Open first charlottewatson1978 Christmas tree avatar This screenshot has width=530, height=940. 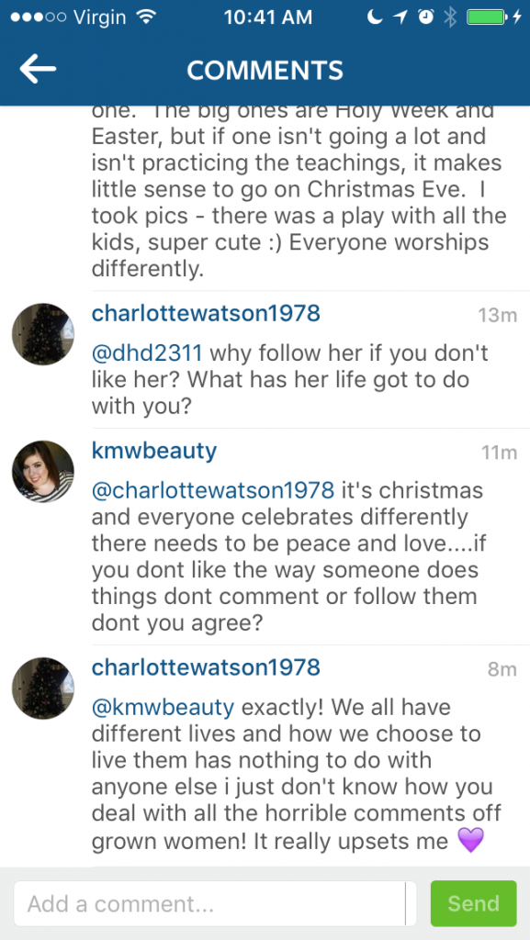pyautogui.click(x=43, y=334)
